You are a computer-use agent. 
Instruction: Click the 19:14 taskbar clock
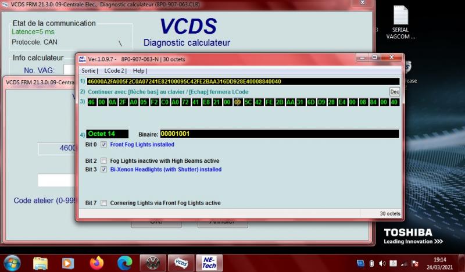click(x=440, y=260)
